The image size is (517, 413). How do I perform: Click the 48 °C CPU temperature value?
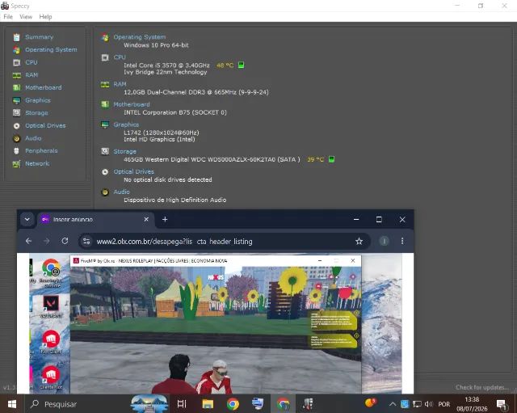click(225, 65)
